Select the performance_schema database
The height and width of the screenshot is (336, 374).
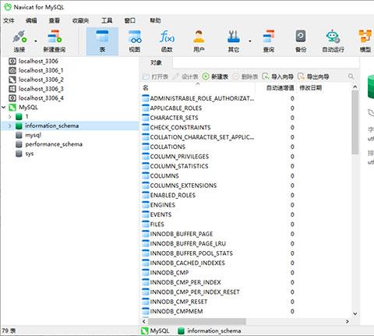(54, 144)
